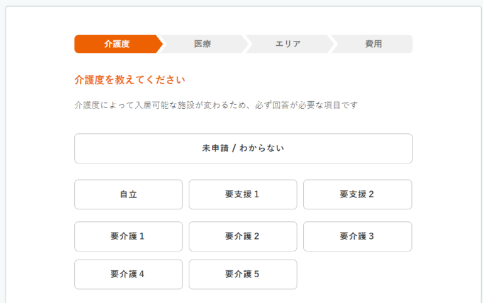The height and width of the screenshot is (303, 483).
Task: Jump to the 費用 step
Action: coord(373,44)
